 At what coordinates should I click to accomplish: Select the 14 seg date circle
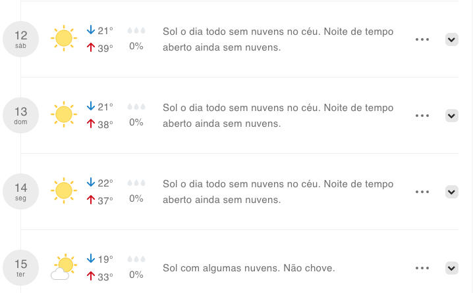click(21, 191)
